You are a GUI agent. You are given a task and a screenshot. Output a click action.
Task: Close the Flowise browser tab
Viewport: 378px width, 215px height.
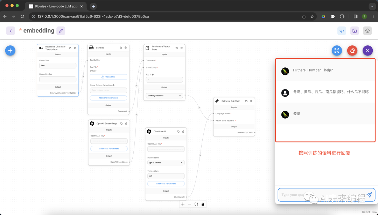pyautogui.click(x=82, y=7)
